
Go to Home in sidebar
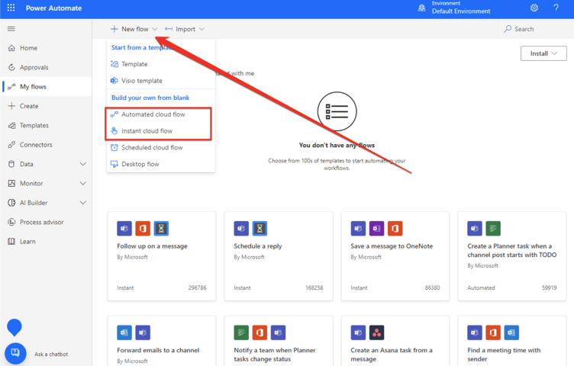point(46,48)
